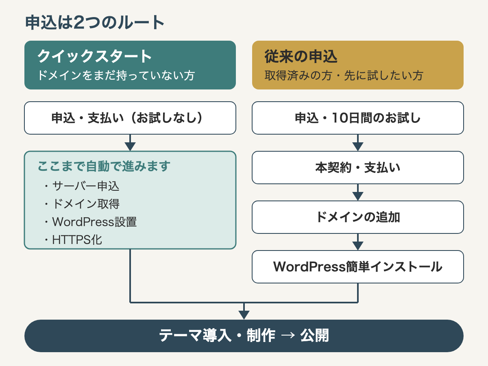Select the 本契約・支払い step box

358,168
